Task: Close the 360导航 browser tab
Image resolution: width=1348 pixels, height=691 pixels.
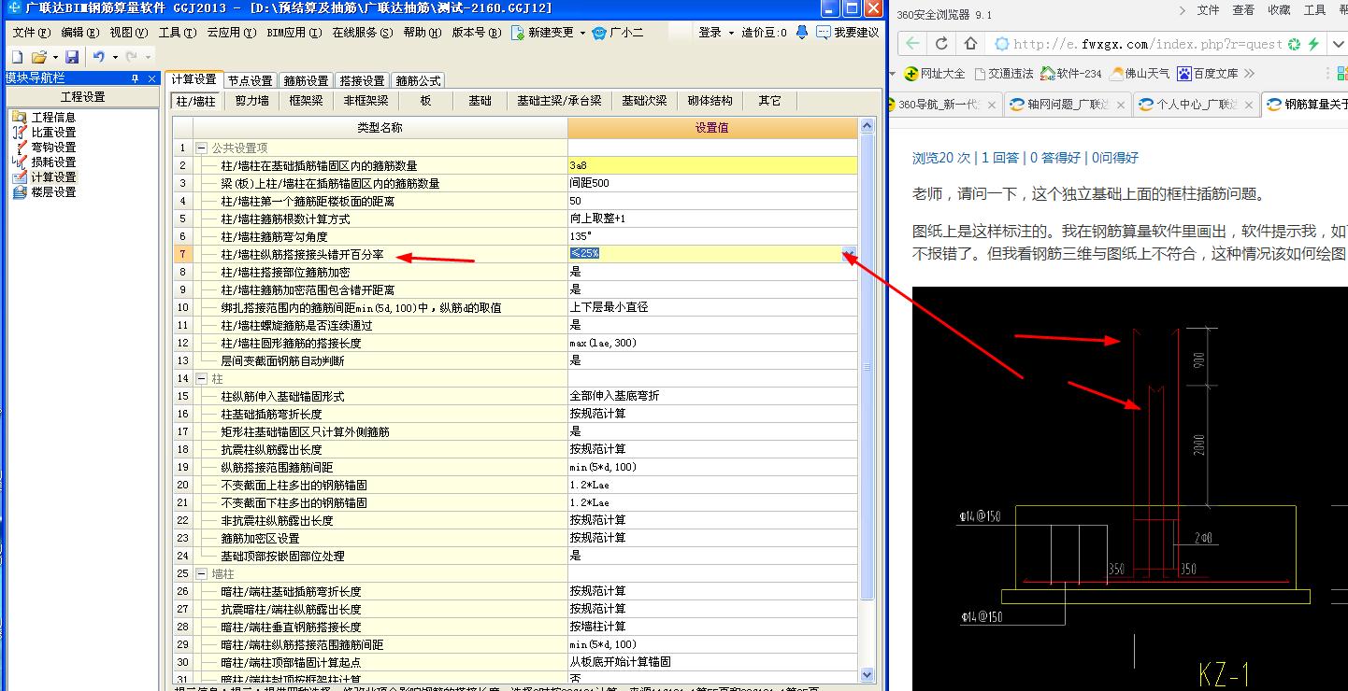Action: click(991, 105)
